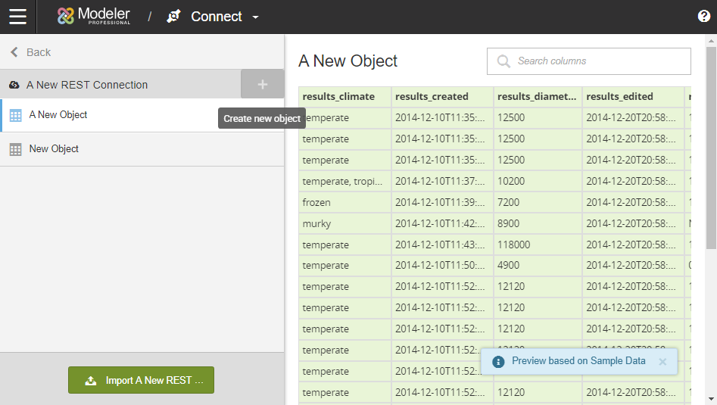
Task: Click the results_created column header
Action: pyautogui.click(x=432, y=97)
